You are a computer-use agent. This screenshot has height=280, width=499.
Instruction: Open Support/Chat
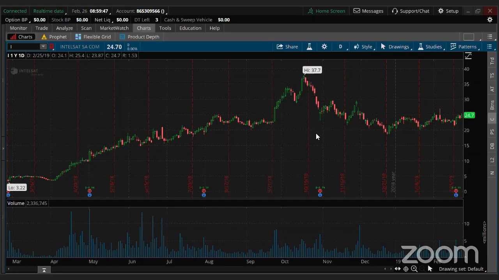pyautogui.click(x=411, y=11)
